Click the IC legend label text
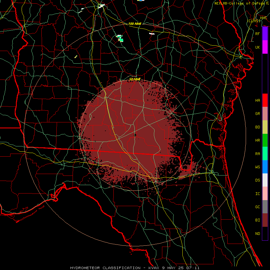The image size is (270, 270). 258,193
